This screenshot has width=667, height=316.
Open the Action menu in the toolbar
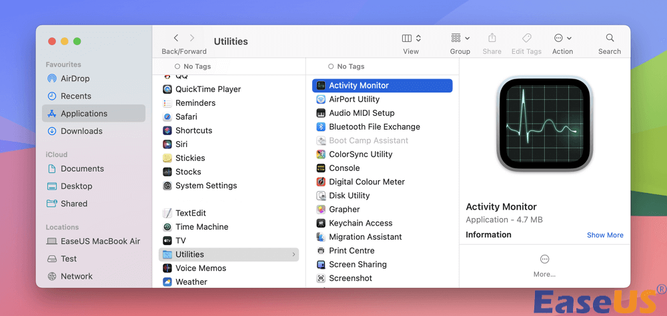pyautogui.click(x=562, y=38)
